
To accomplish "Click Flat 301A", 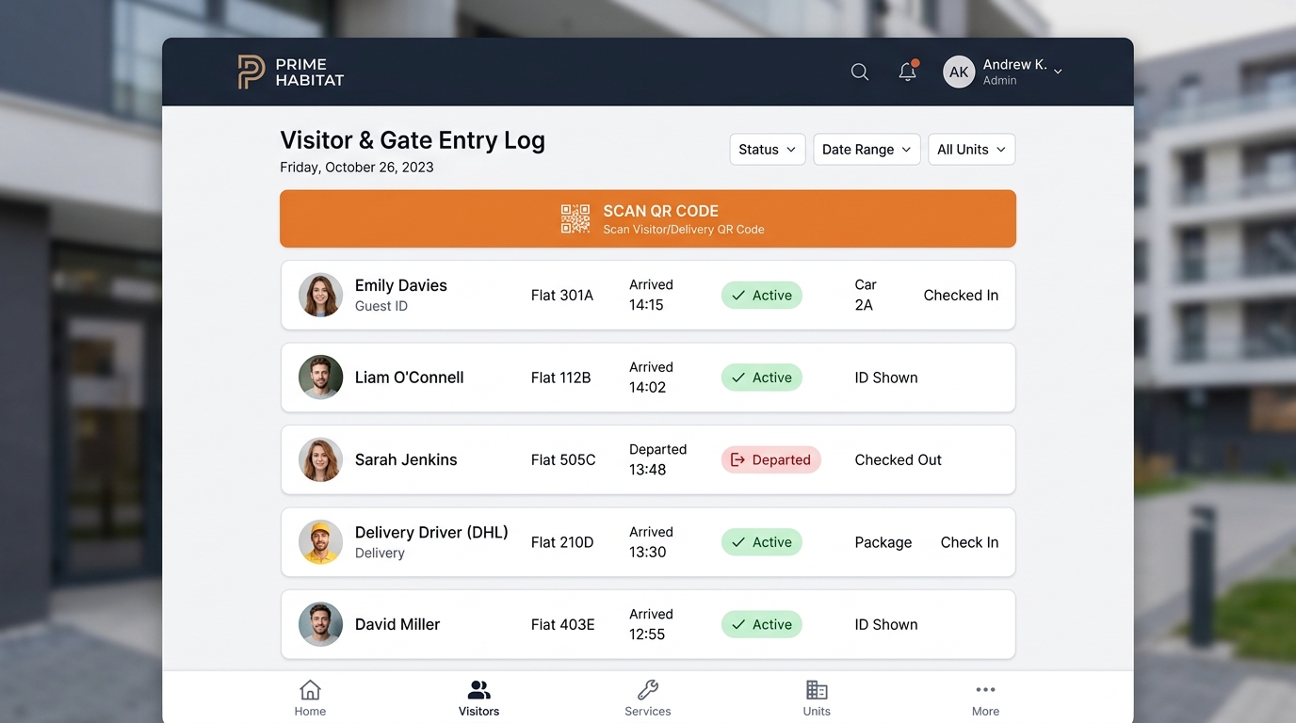I will [x=562, y=296].
